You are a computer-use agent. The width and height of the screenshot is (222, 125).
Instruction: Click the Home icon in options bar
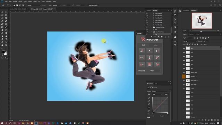[x=3, y=5]
